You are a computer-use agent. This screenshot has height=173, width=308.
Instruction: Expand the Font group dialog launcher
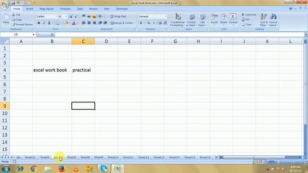(x=77, y=29)
